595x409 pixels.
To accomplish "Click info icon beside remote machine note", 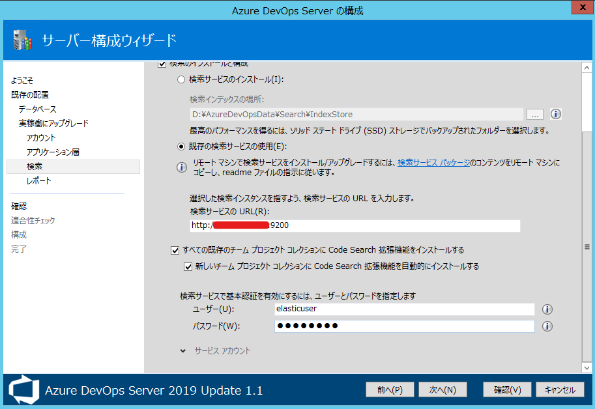I will pyautogui.click(x=182, y=167).
